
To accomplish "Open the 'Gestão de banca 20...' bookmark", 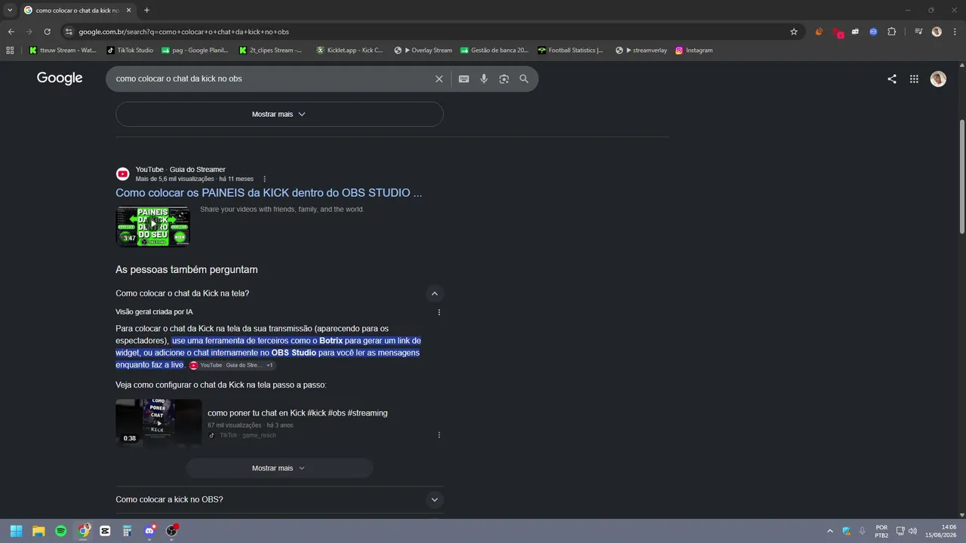I will pos(494,51).
